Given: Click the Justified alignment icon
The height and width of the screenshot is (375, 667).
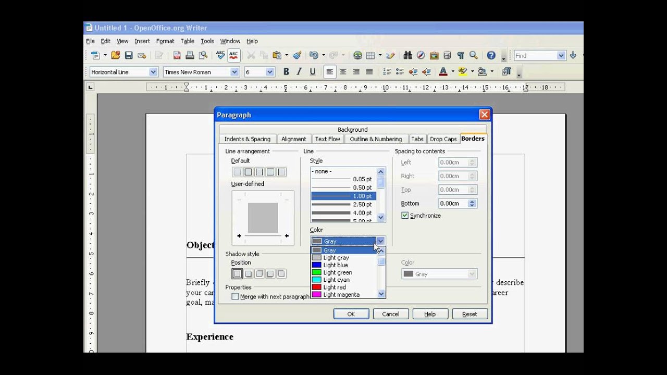Looking at the screenshot, I should (x=369, y=72).
